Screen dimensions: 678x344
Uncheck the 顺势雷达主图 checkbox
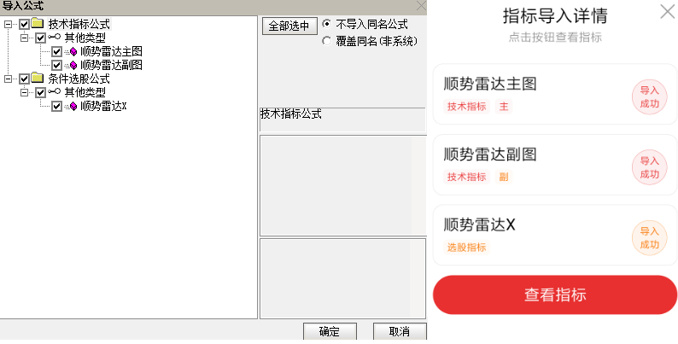click(x=56, y=52)
